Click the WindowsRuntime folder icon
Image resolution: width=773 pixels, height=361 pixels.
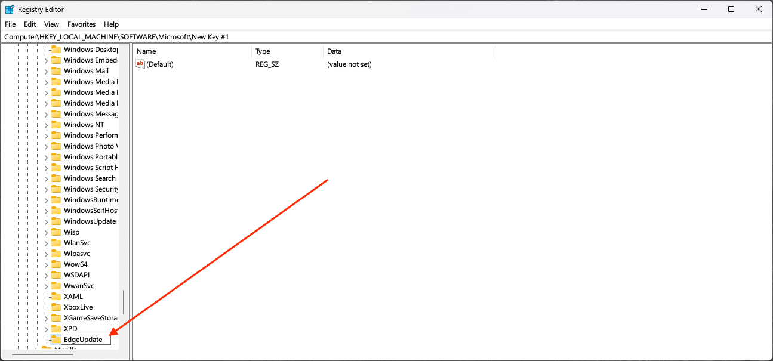(56, 200)
